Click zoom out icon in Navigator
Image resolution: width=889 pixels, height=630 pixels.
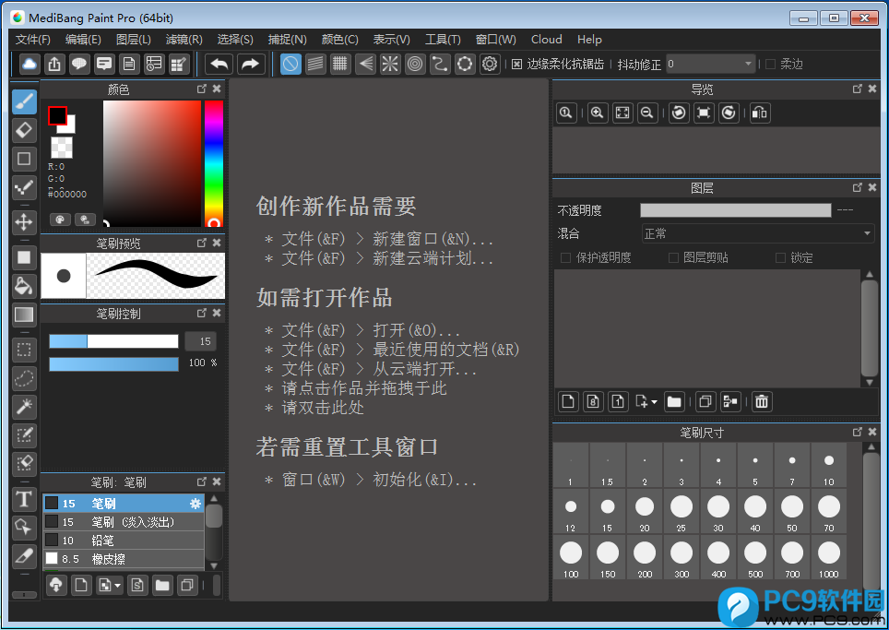(x=646, y=113)
